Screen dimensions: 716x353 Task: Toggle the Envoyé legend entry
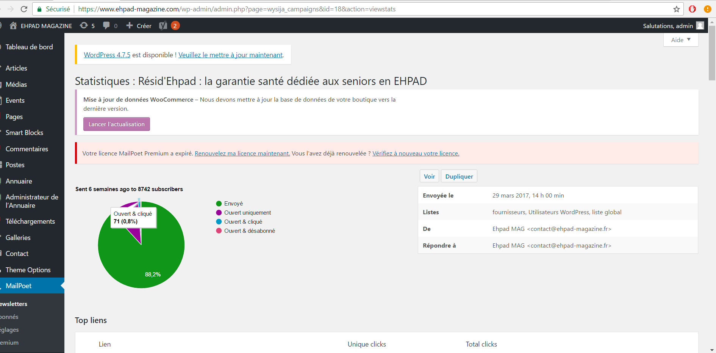229,204
